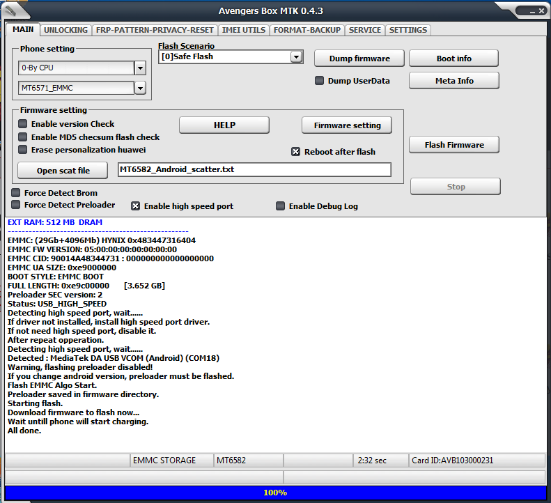
Task: Start flashing with Flash Firmware button
Action: 454,144
